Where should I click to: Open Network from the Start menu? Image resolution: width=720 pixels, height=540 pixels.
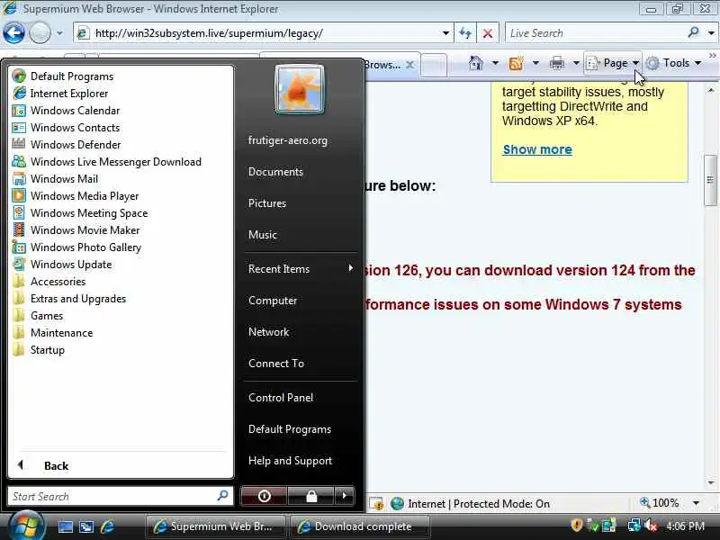268,332
